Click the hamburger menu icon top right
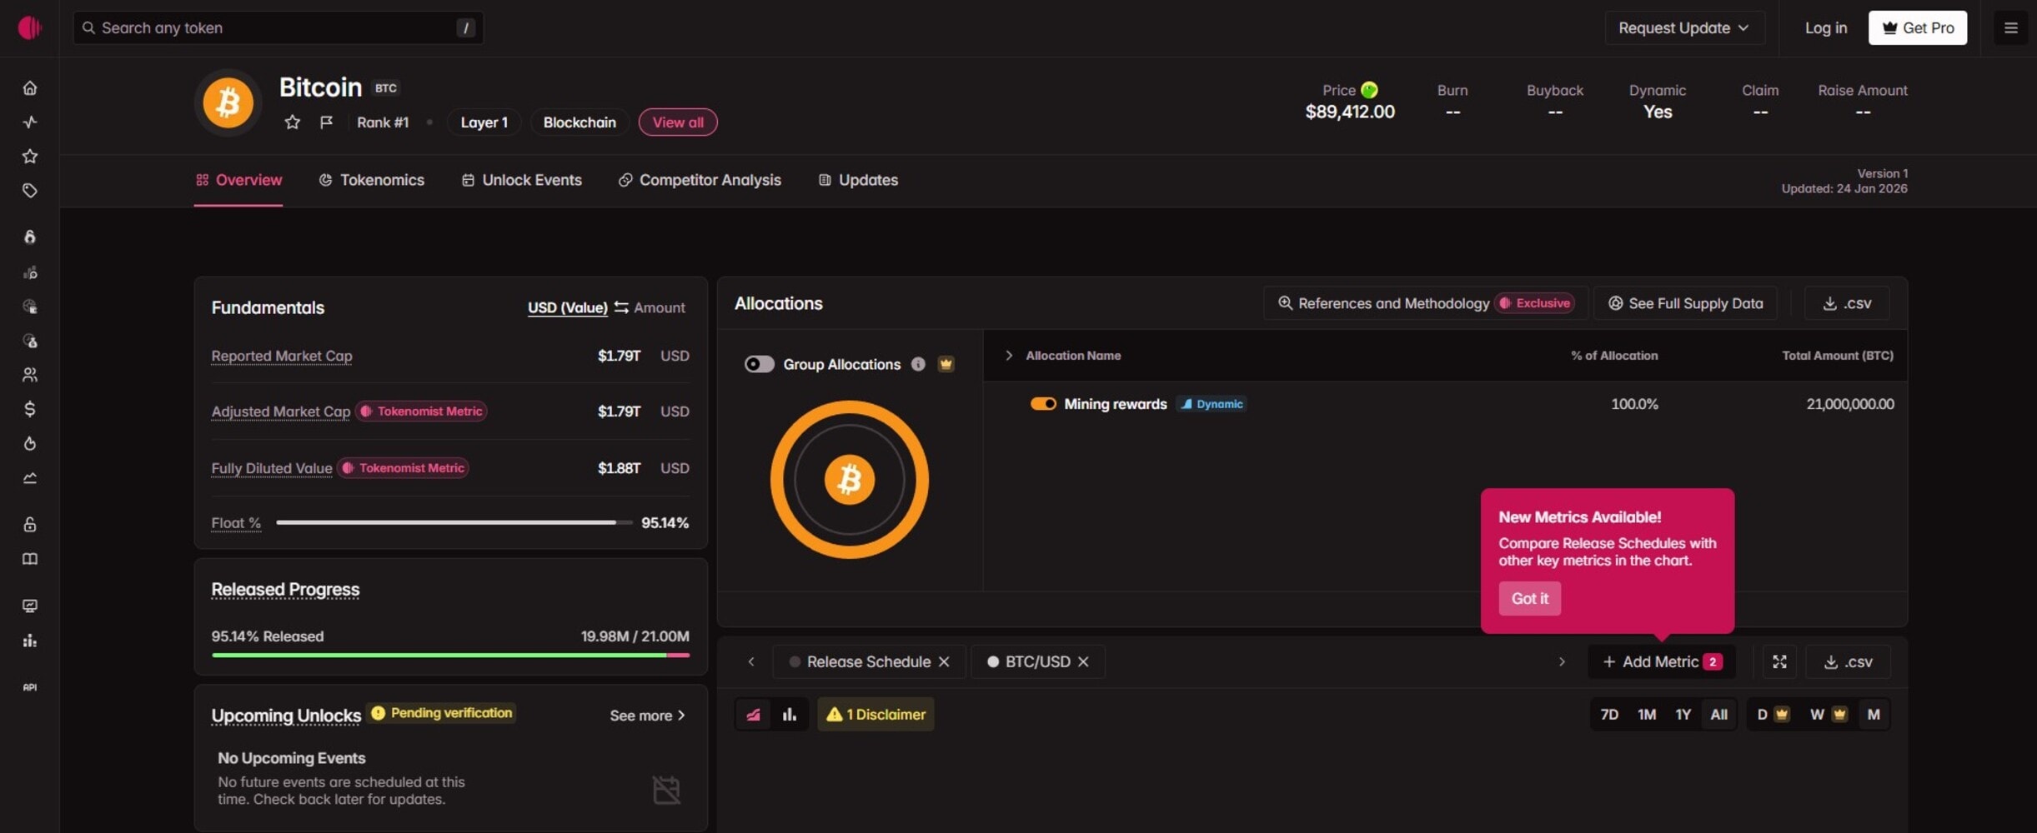 click(x=2010, y=28)
